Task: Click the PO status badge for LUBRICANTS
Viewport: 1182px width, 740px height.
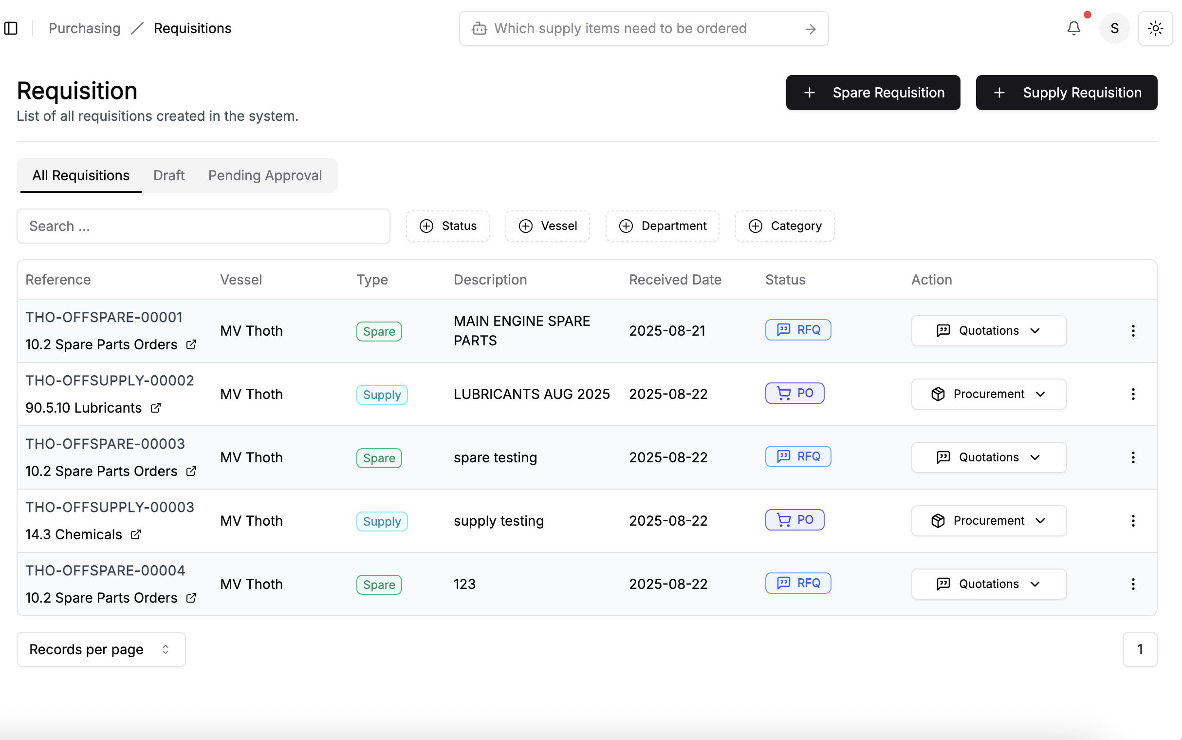Action: tap(794, 393)
